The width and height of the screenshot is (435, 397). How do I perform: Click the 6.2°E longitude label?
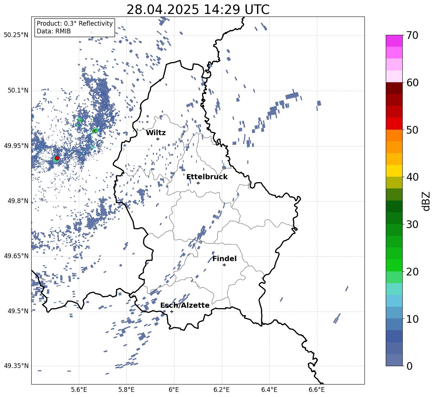[x=222, y=390]
